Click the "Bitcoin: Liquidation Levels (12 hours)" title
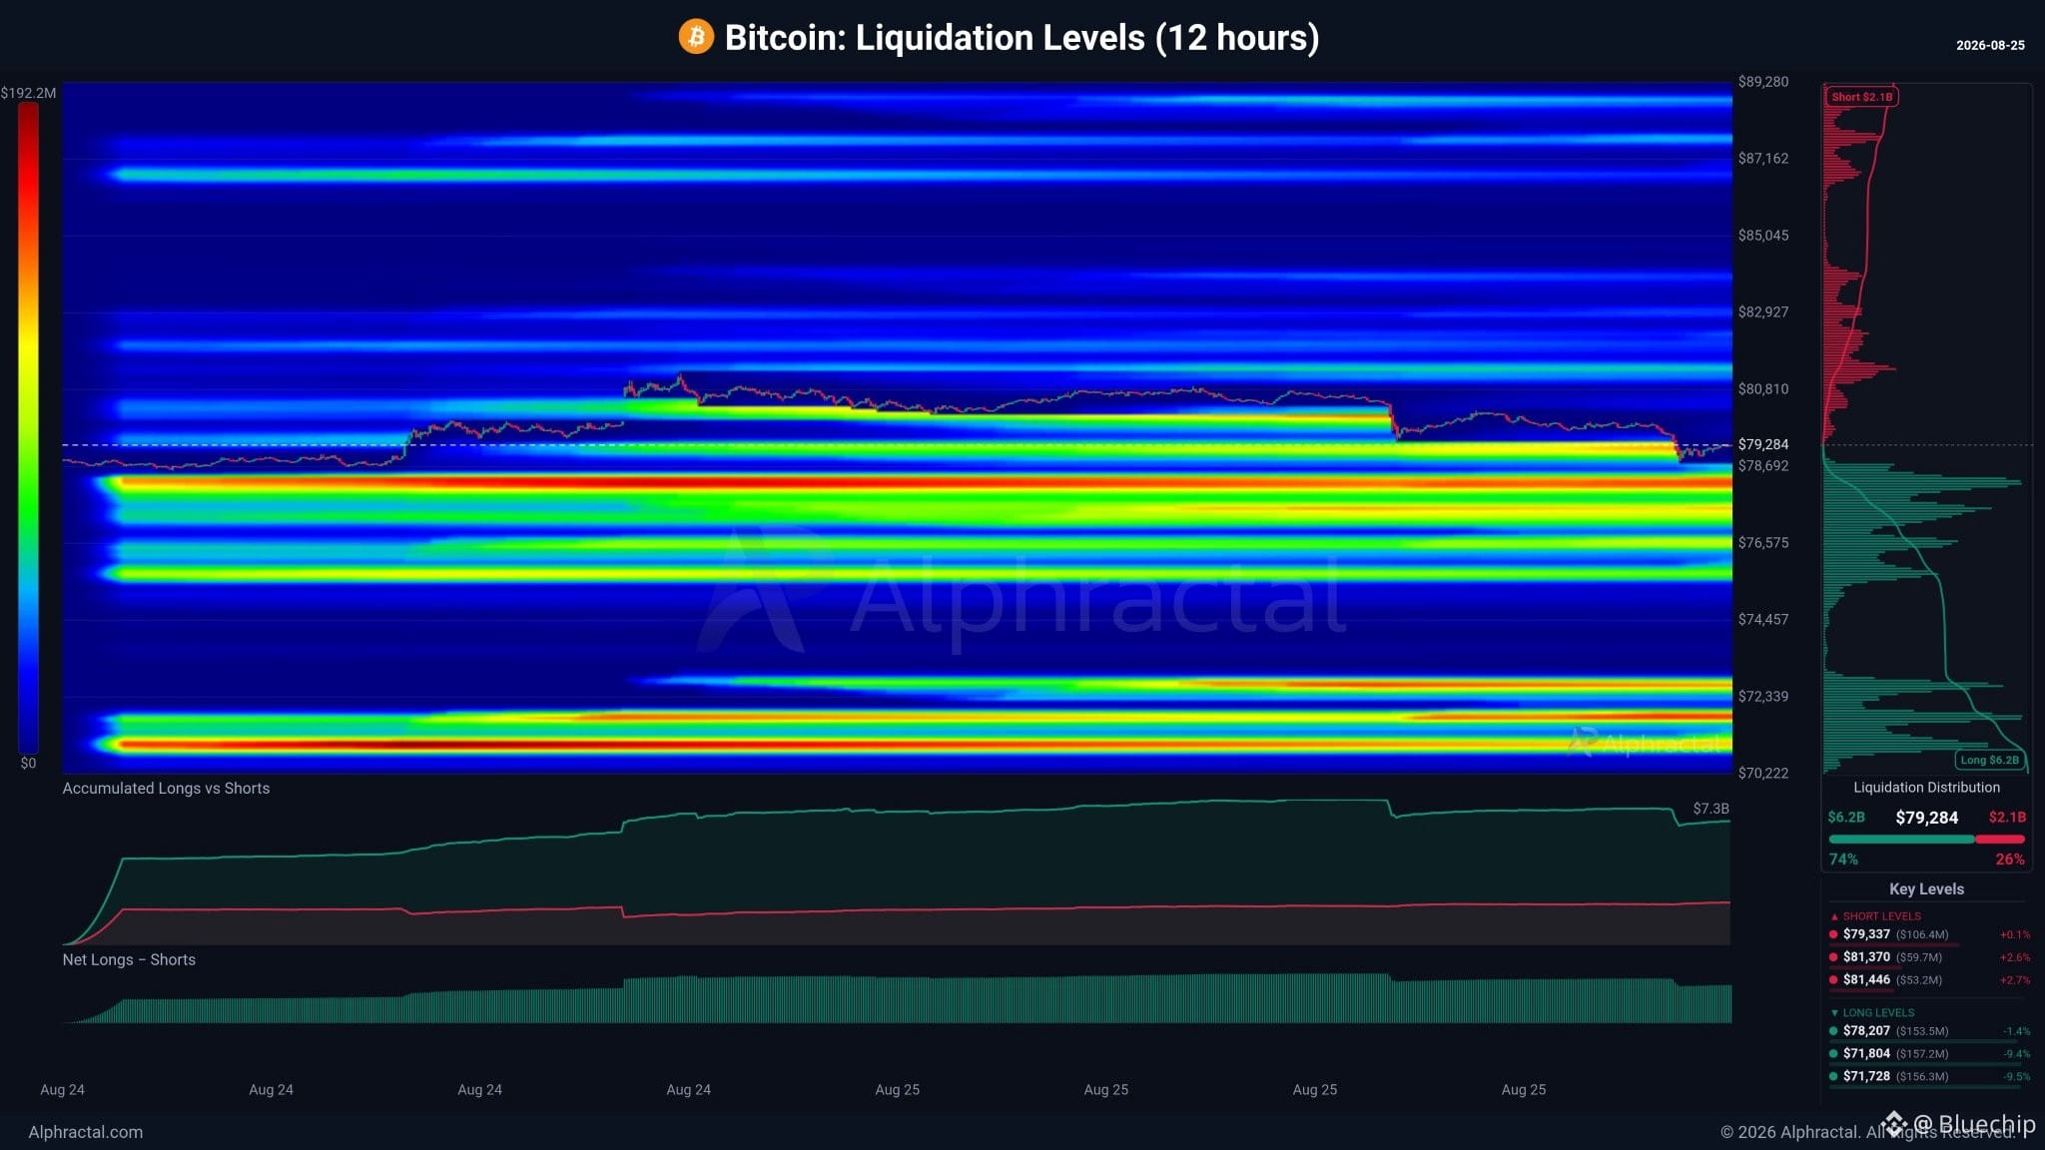 tap(1022, 38)
